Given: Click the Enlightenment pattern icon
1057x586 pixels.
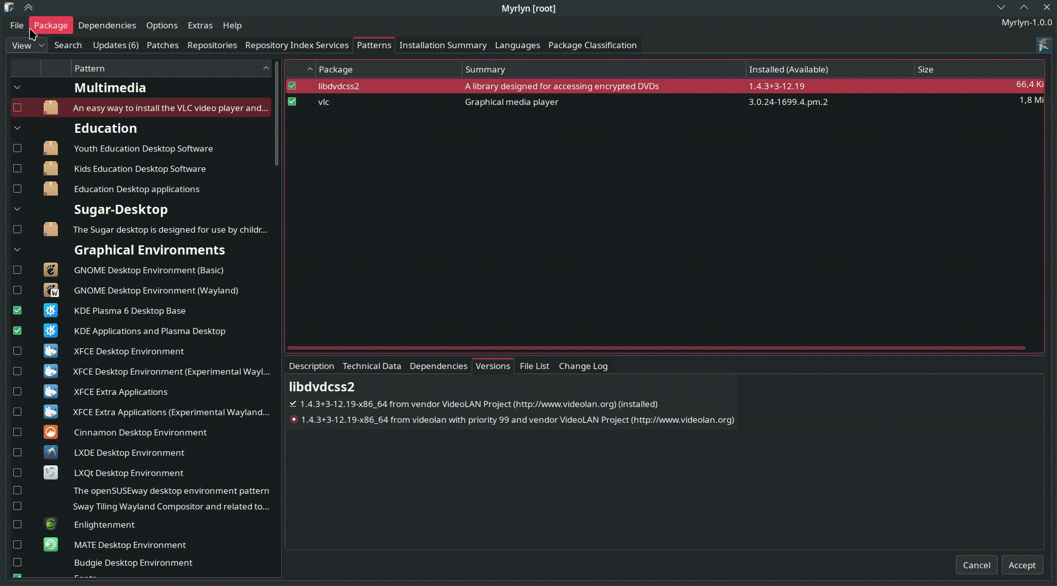Looking at the screenshot, I should (51, 524).
